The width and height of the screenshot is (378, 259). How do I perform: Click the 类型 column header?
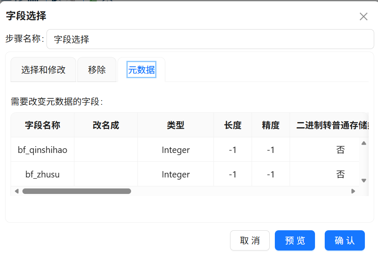(175, 125)
